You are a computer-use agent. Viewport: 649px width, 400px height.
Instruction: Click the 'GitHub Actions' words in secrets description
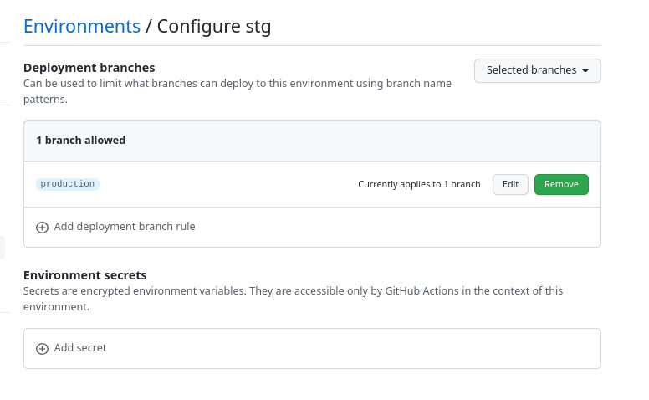[x=422, y=291]
